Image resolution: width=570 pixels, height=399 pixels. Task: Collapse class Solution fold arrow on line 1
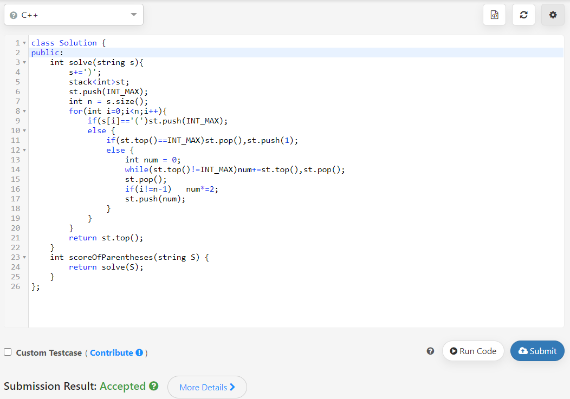(x=24, y=43)
